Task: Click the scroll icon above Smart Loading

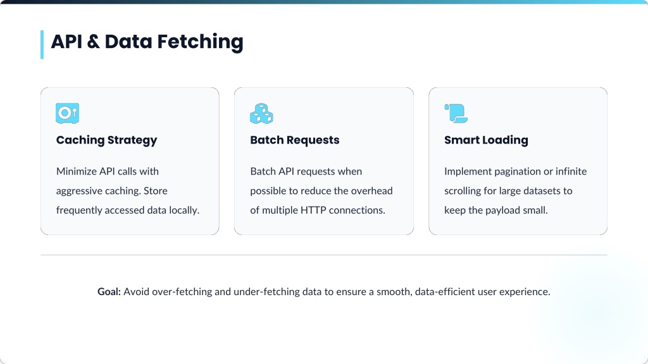Action: tap(456, 113)
